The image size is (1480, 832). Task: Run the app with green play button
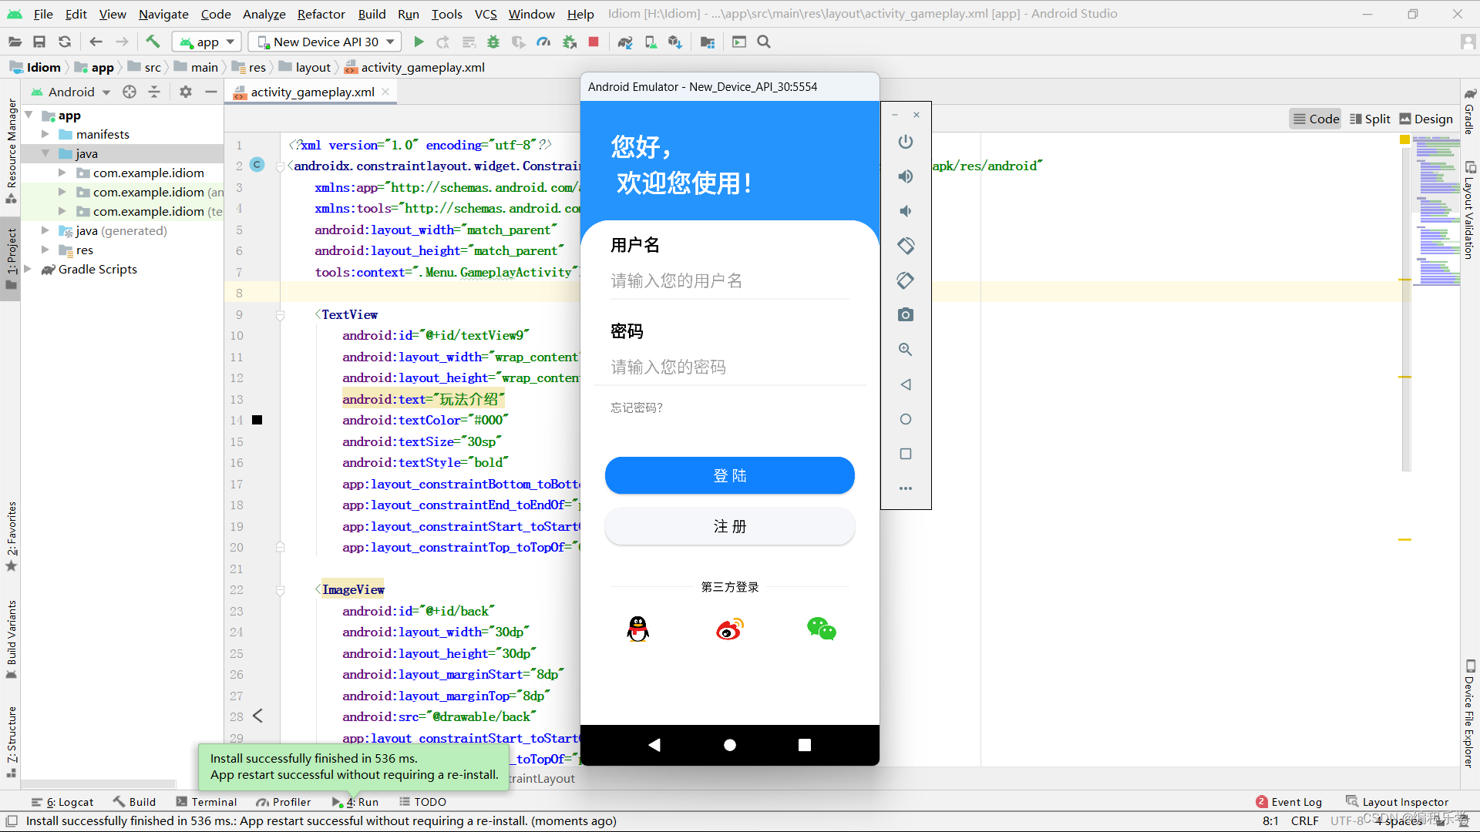click(x=419, y=42)
